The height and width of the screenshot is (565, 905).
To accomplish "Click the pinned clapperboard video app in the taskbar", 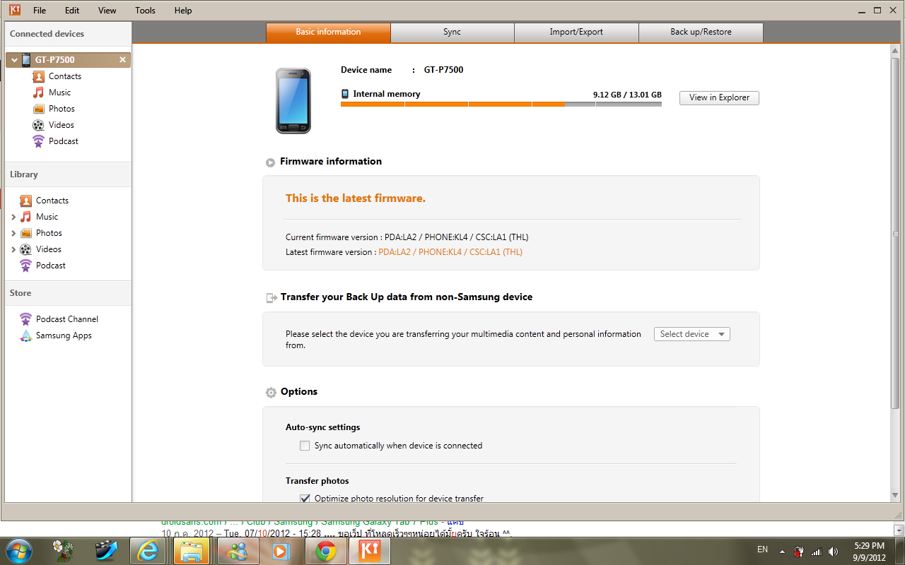I will click(x=106, y=550).
